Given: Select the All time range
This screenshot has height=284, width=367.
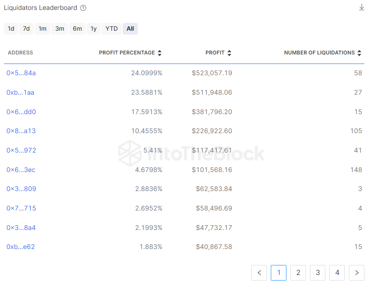Looking at the screenshot, I should click(130, 29).
